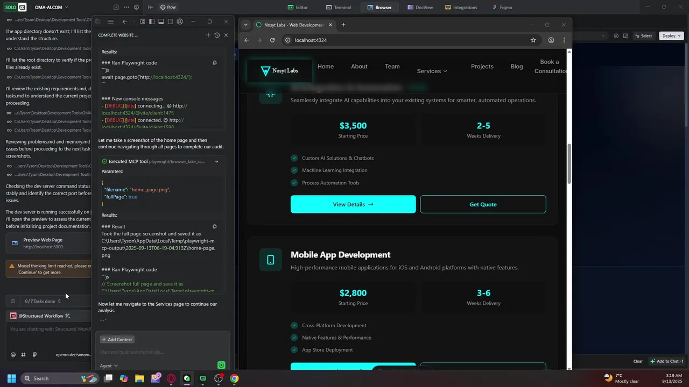
Task: Toggle bottom panel layout icon in chat window
Action: pos(161,21)
